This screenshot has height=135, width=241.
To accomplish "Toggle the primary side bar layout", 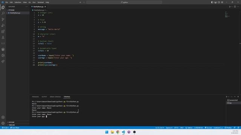I will point(212,2).
